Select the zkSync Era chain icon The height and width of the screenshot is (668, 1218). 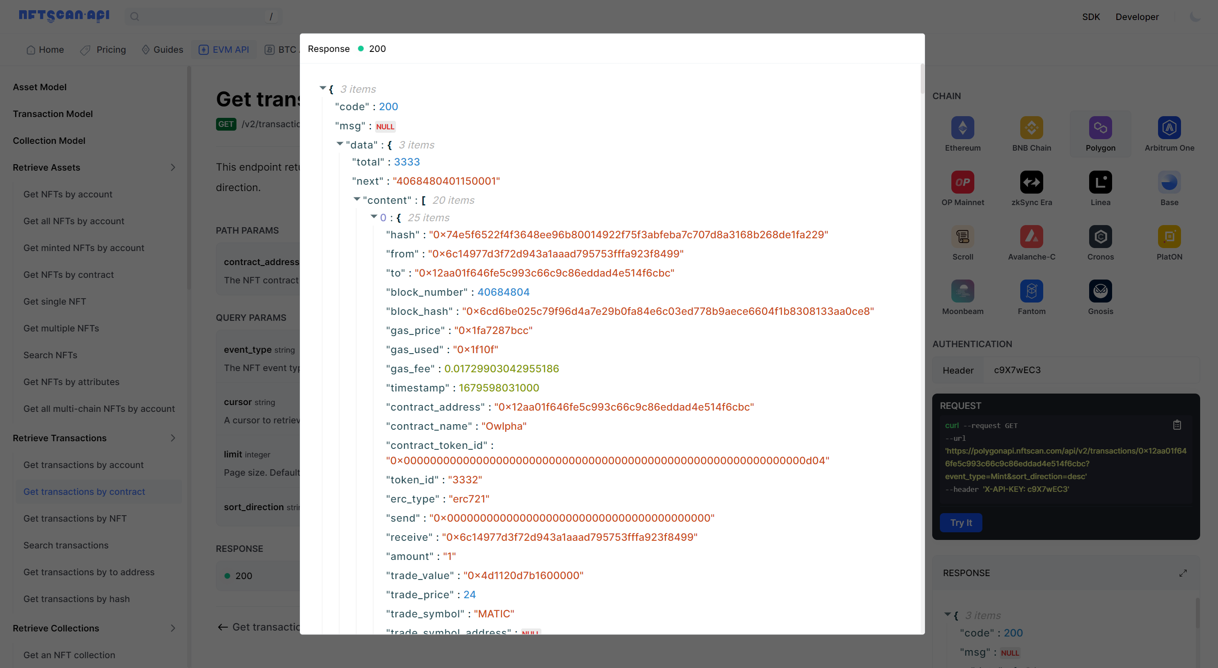point(1032,182)
